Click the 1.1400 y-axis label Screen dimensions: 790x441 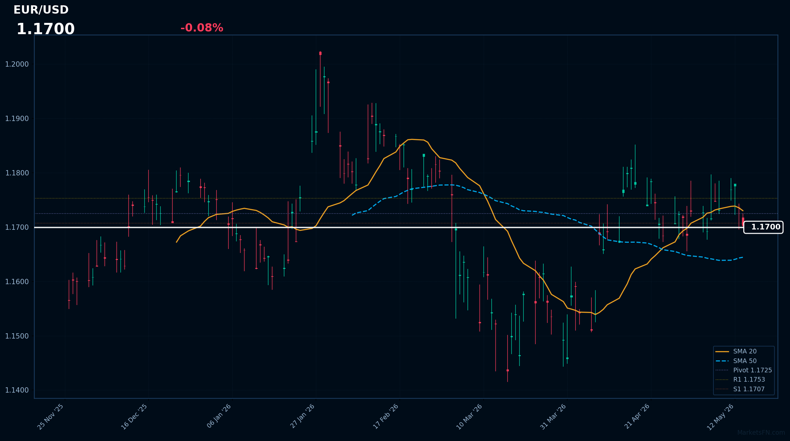coord(17,390)
